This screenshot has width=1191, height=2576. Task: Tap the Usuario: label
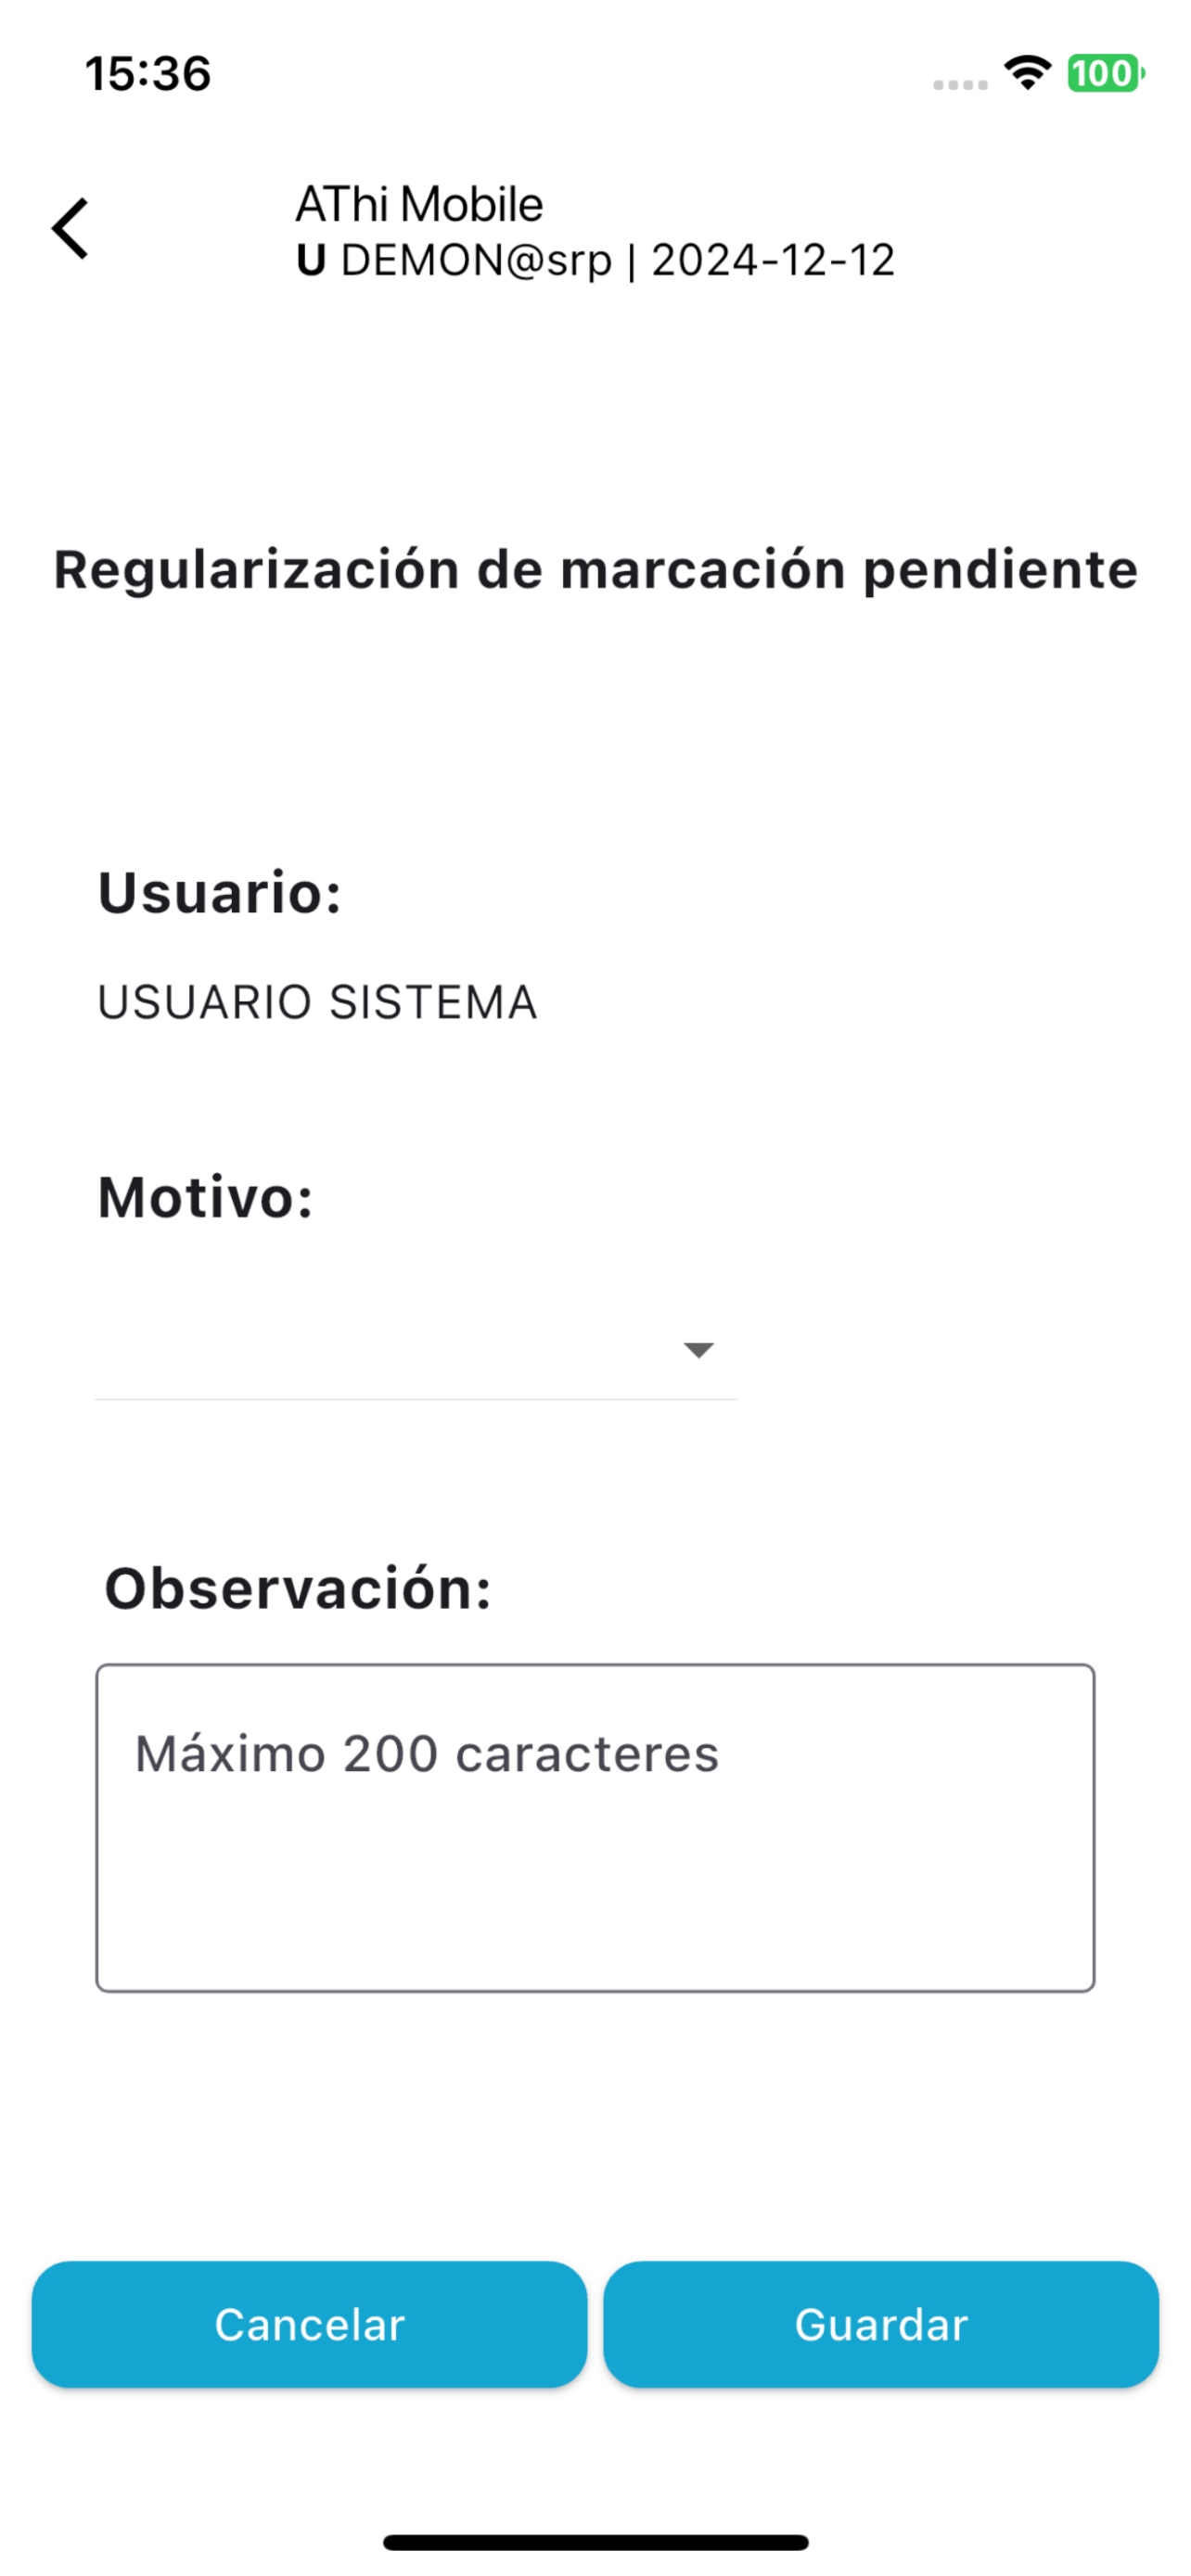(x=220, y=892)
